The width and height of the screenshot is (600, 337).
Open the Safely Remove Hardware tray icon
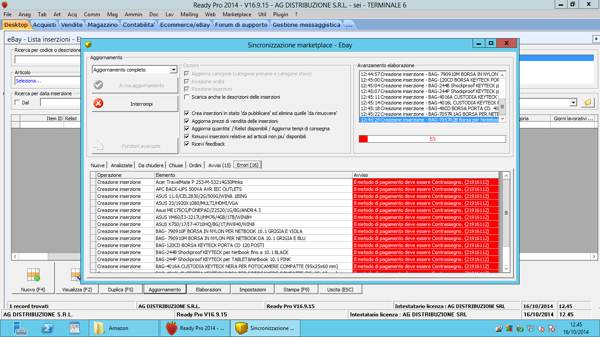[520, 328]
